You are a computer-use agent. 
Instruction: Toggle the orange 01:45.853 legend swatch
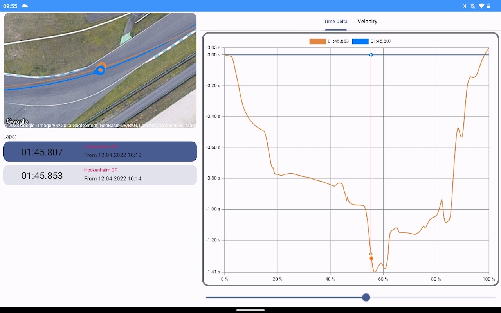click(317, 41)
